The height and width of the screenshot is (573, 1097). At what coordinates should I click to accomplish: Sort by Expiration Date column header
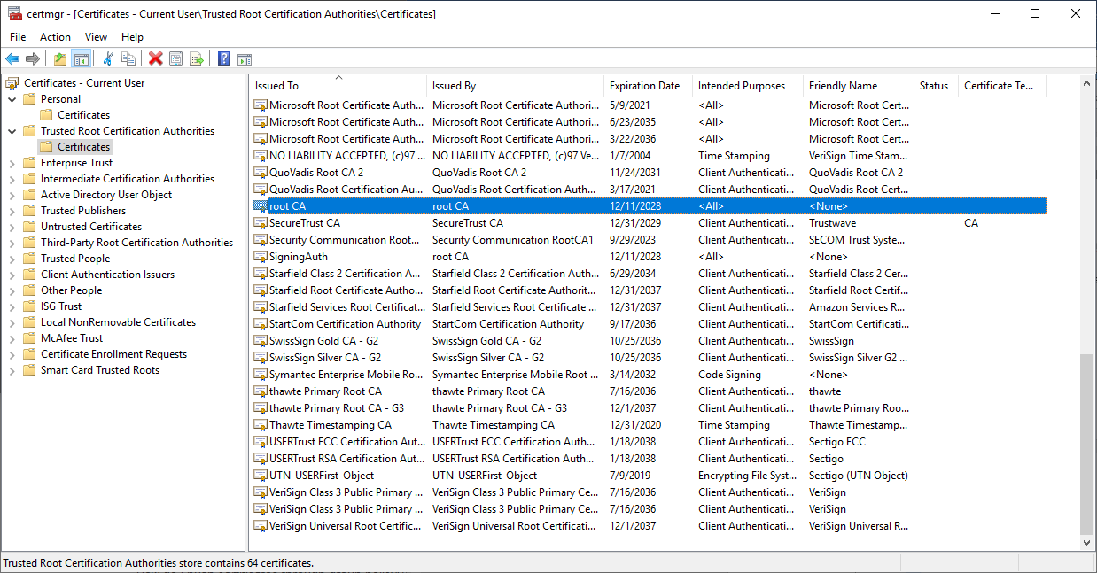click(x=644, y=86)
